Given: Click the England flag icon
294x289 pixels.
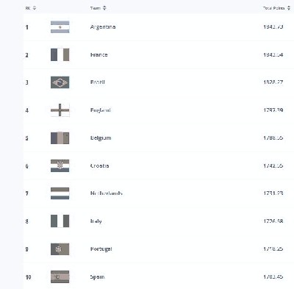Looking at the screenshot, I should click(x=60, y=110).
